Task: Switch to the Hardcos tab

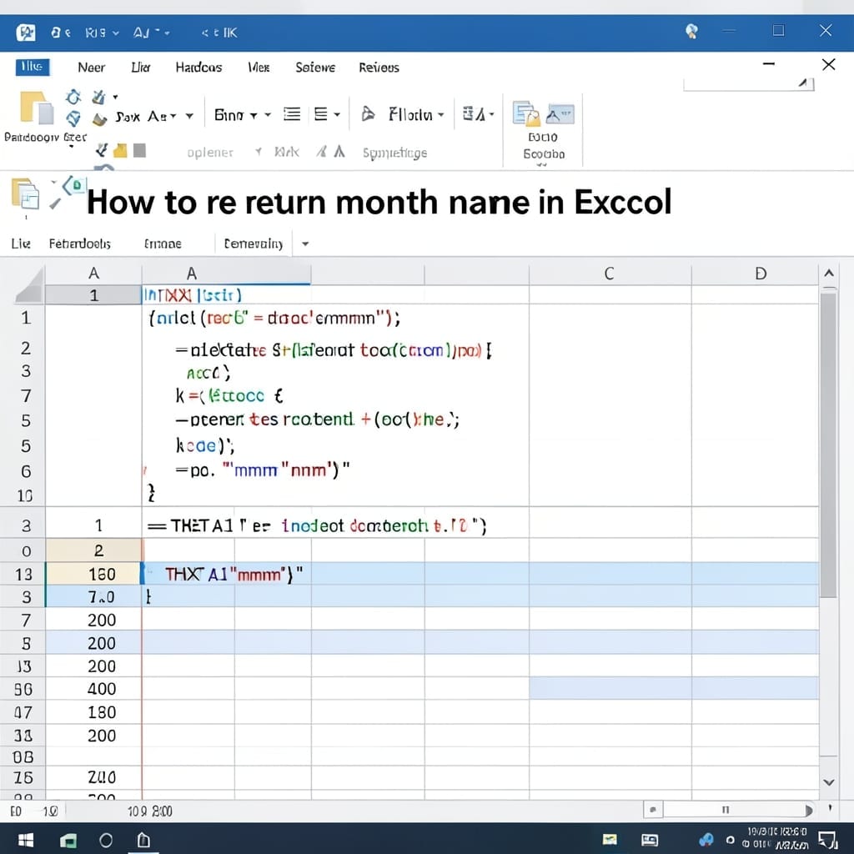Action: pos(198,68)
